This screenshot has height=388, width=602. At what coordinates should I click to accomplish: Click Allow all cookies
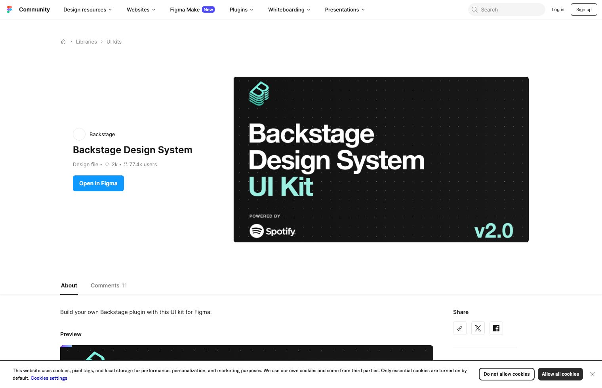[x=560, y=374]
